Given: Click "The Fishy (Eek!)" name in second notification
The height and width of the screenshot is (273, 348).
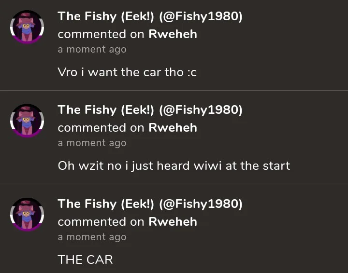Looking at the screenshot, I should 106,110.
